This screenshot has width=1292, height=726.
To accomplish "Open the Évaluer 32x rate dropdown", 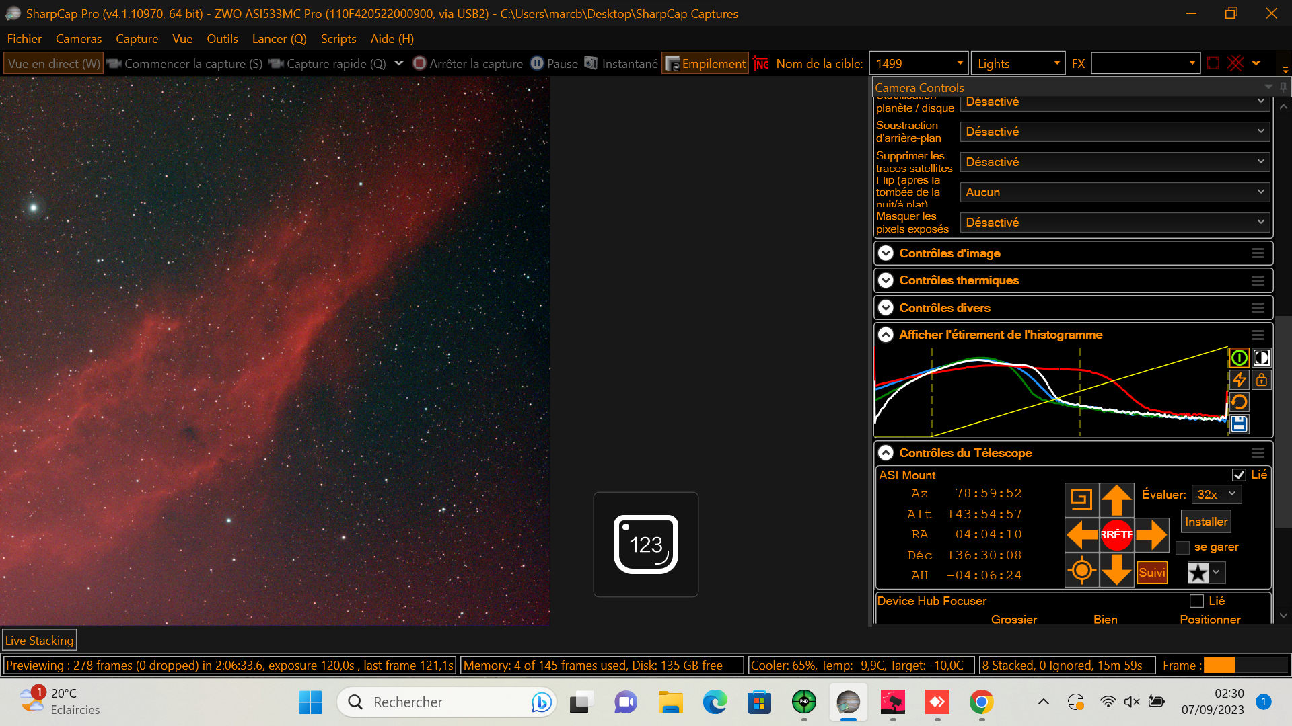I will pos(1217,495).
